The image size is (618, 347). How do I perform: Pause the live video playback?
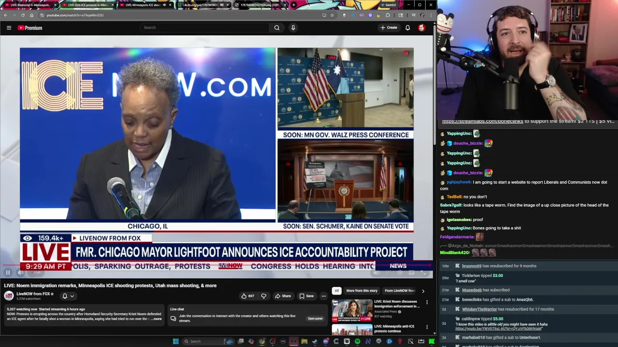tap(8, 273)
